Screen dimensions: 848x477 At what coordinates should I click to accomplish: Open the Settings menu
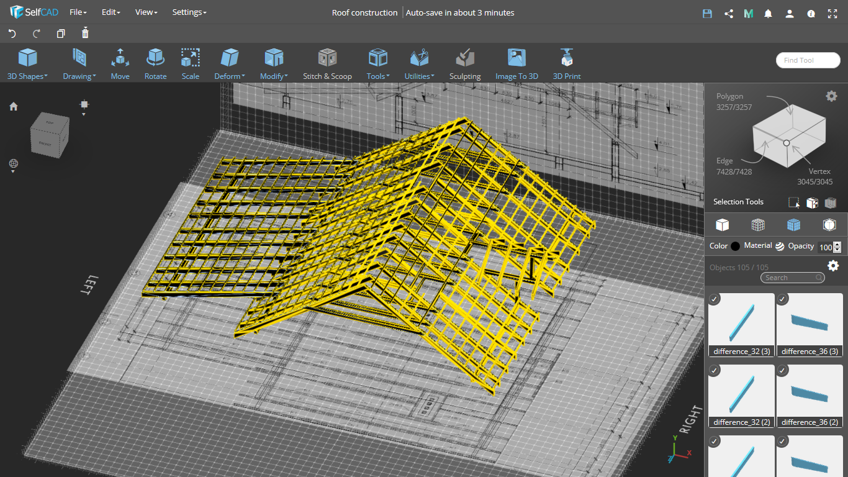point(189,12)
